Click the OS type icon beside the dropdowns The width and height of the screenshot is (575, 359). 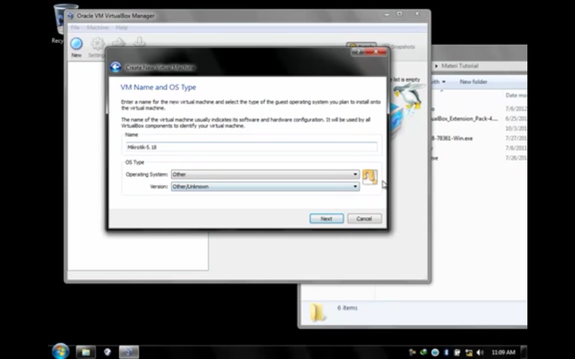pyautogui.click(x=370, y=177)
